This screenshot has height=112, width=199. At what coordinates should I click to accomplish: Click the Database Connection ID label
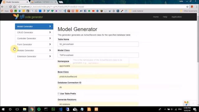(x=69, y=82)
